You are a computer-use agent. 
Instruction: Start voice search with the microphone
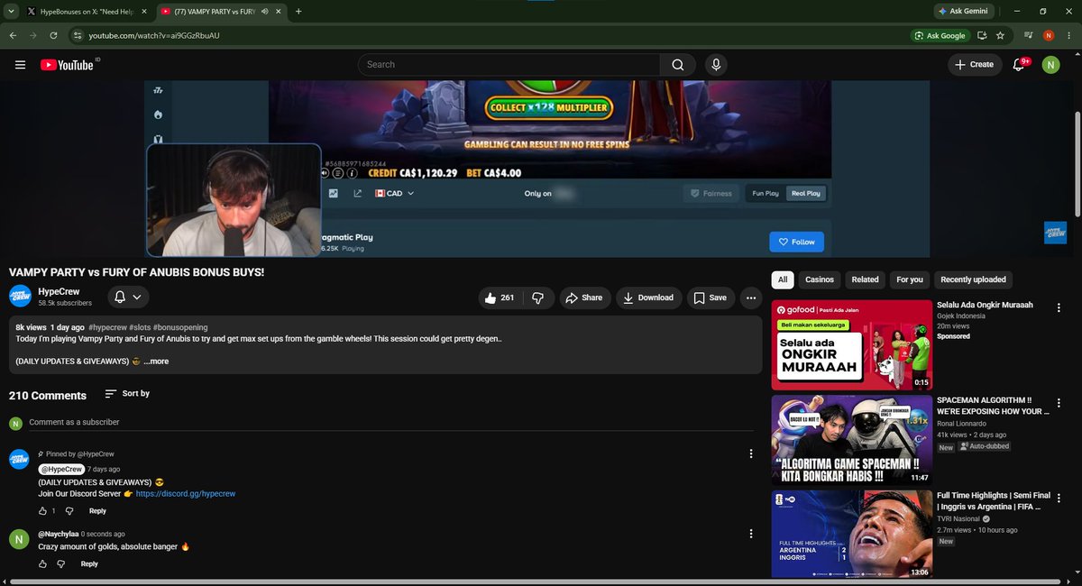tap(716, 65)
